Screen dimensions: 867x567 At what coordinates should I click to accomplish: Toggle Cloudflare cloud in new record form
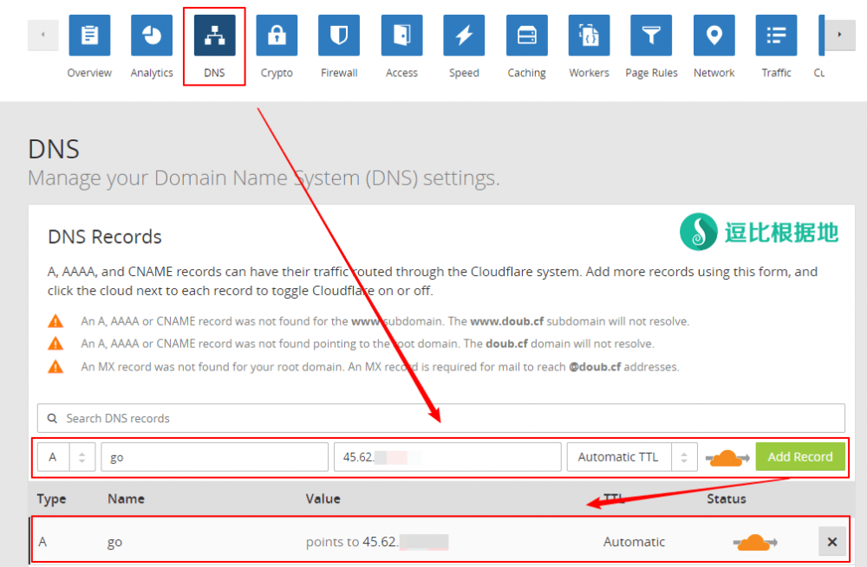pyautogui.click(x=727, y=458)
